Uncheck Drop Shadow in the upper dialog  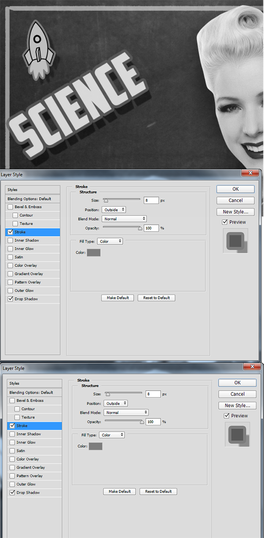point(10,299)
